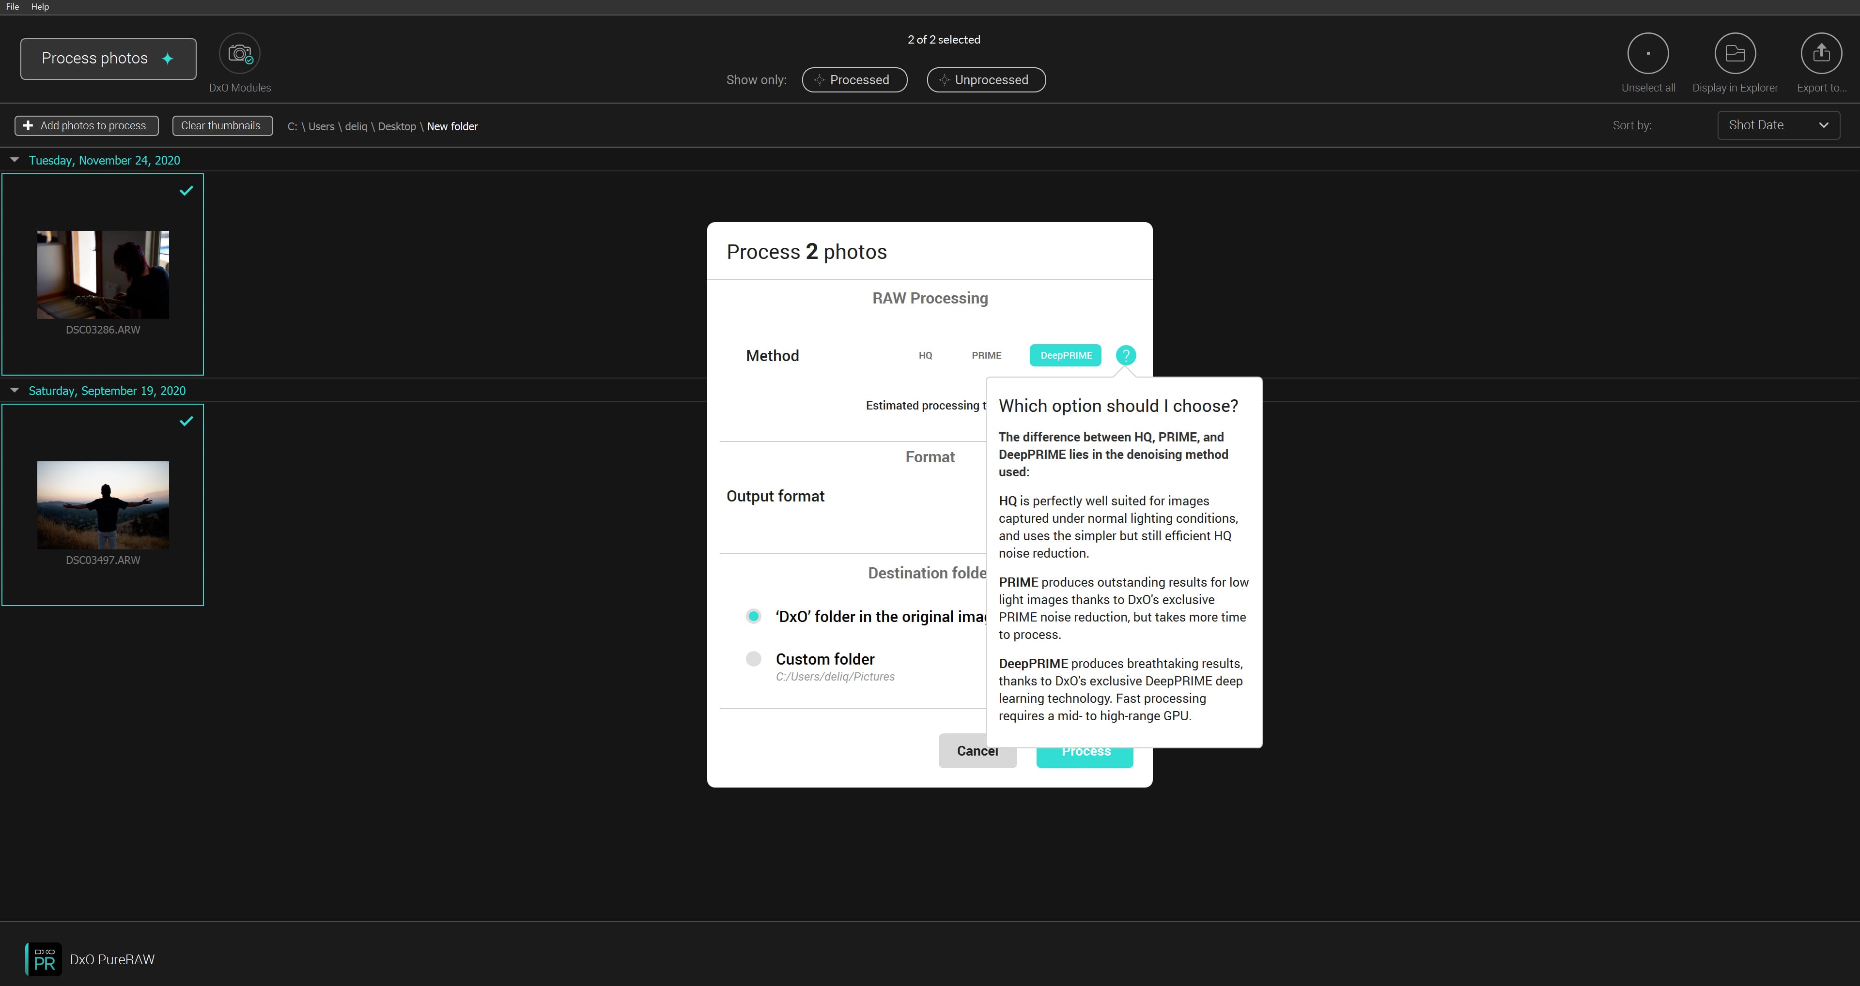Image resolution: width=1860 pixels, height=986 pixels.
Task: Click New folder in the breadcrumb path
Action: (452, 126)
